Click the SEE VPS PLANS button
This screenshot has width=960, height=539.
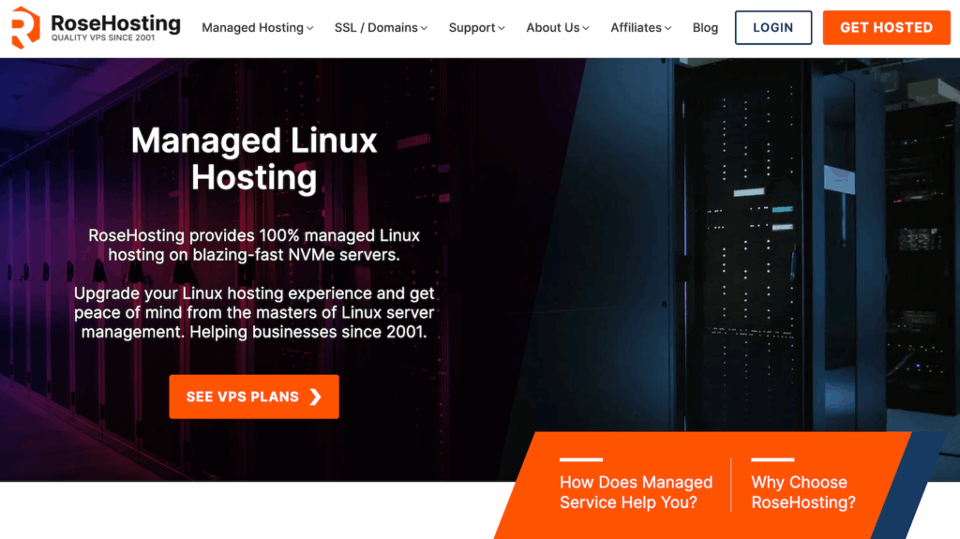point(254,397)
